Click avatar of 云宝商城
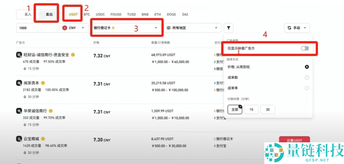The width and height of the screenshot is (344, 164). pyautogui.click(x=19, y=139)
